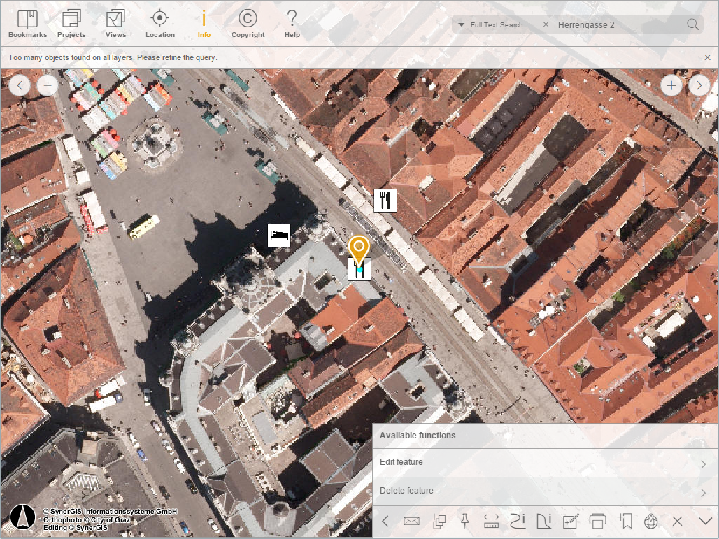Screen dimensions: 719x539
Task: Expand the Edit feature function
Action: [x=545, y=463]
